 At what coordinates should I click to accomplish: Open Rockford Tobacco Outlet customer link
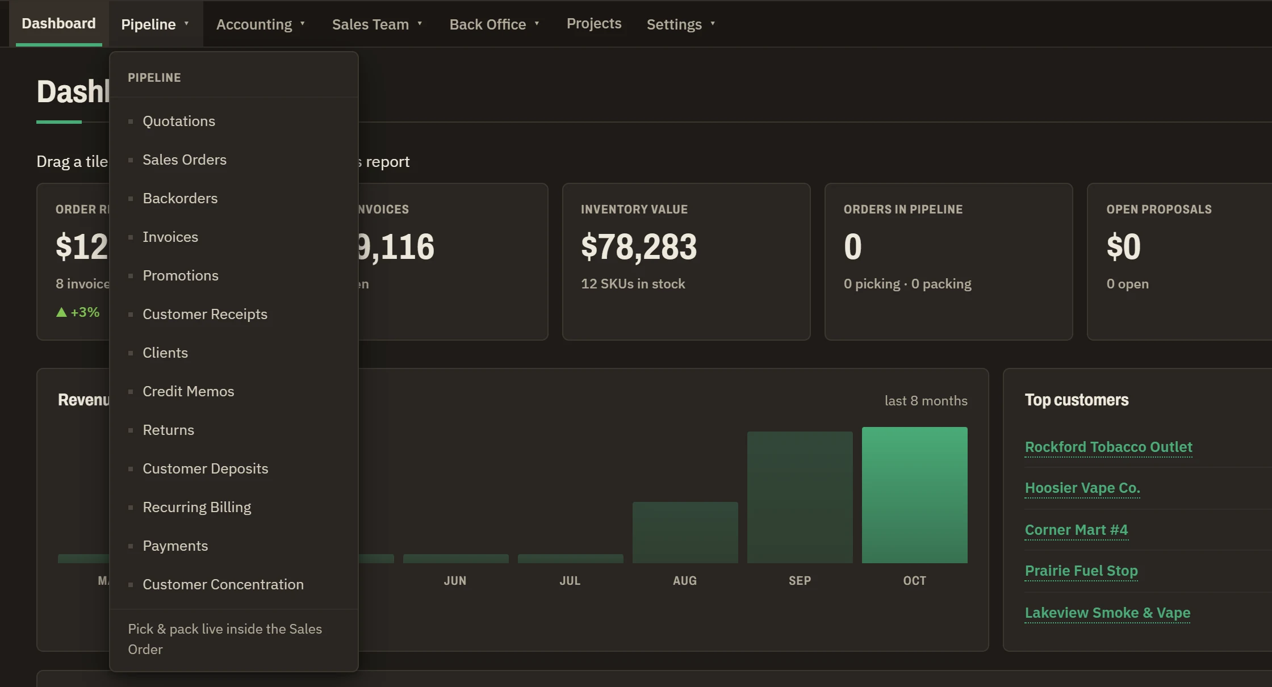(x=1108, y=447)
